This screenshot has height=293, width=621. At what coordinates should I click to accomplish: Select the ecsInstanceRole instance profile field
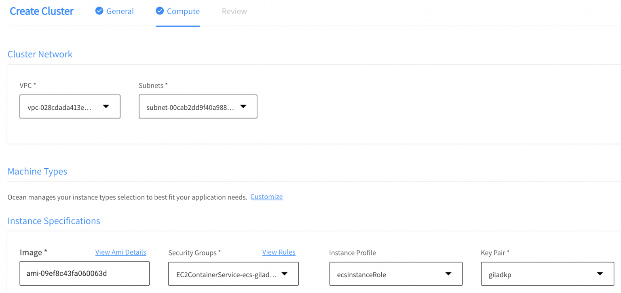click(x=388, y=274)
